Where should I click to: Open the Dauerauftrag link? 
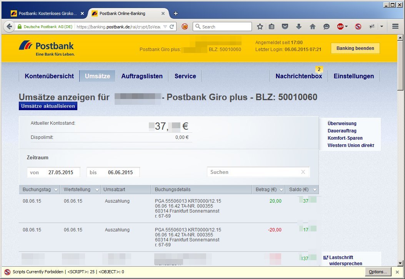point(342,130)
